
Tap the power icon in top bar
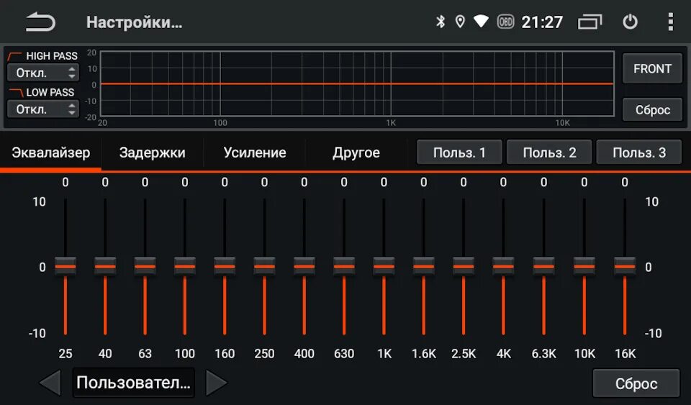(630, 22)
